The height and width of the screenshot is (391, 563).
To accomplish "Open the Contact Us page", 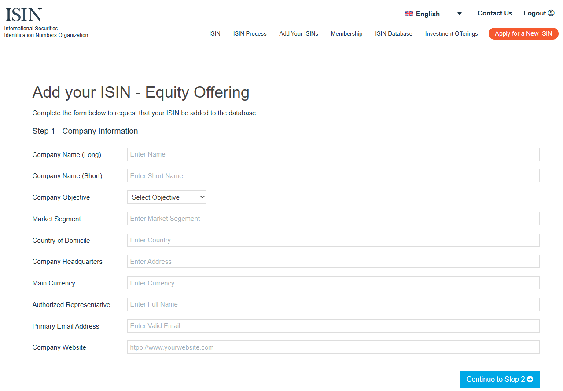I will point(495,13).
